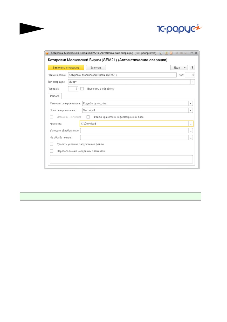227x322 pixels.
Task: Add the form to favorites via star icon
Action: coord(161,53)
